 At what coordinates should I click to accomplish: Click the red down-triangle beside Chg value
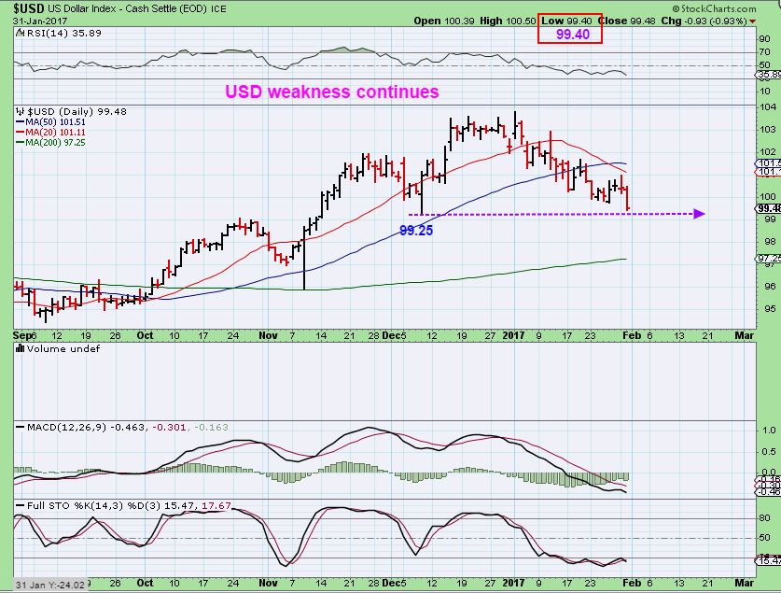(x=752, y=21)
